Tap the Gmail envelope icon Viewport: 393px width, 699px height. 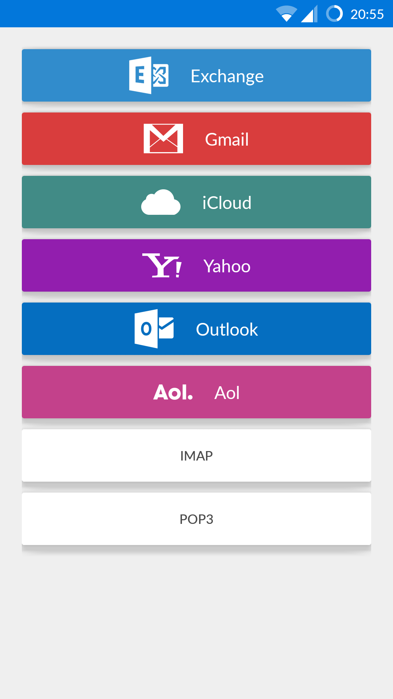(x=163, y=139)
